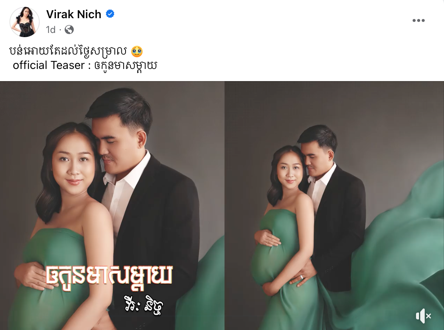
Task: Visit the Virak Nich profile name link
Action: point(74,14)
